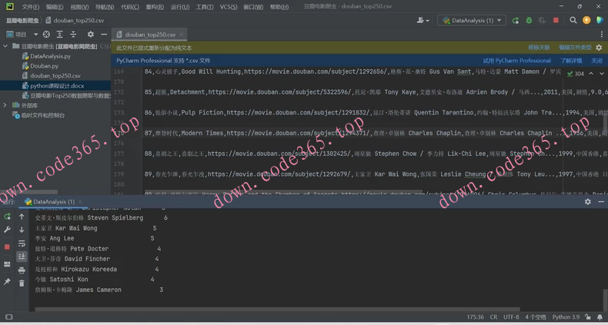Stop the running process from top toolbar
This screenshot has height=325, width=608.
click(x=556, y=21)
